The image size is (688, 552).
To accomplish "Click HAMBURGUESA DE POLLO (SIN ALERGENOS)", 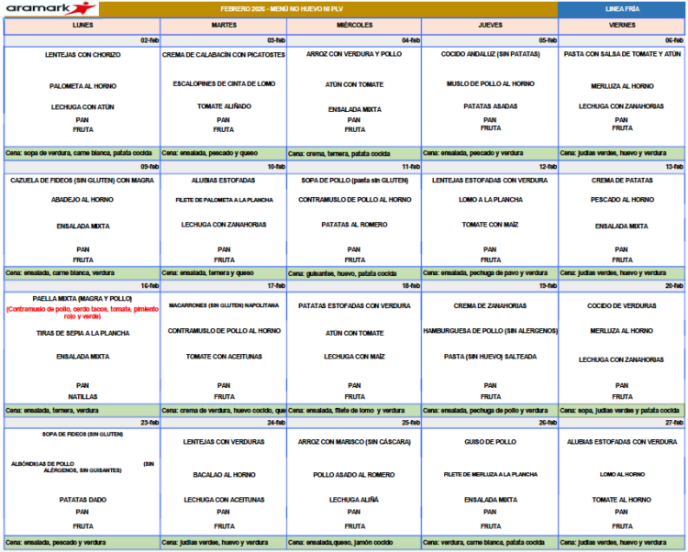I will (x=490, y=331).
